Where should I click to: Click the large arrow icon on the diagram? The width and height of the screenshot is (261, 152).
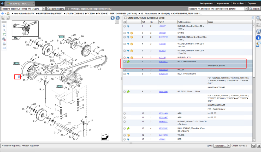pos(105,137)
